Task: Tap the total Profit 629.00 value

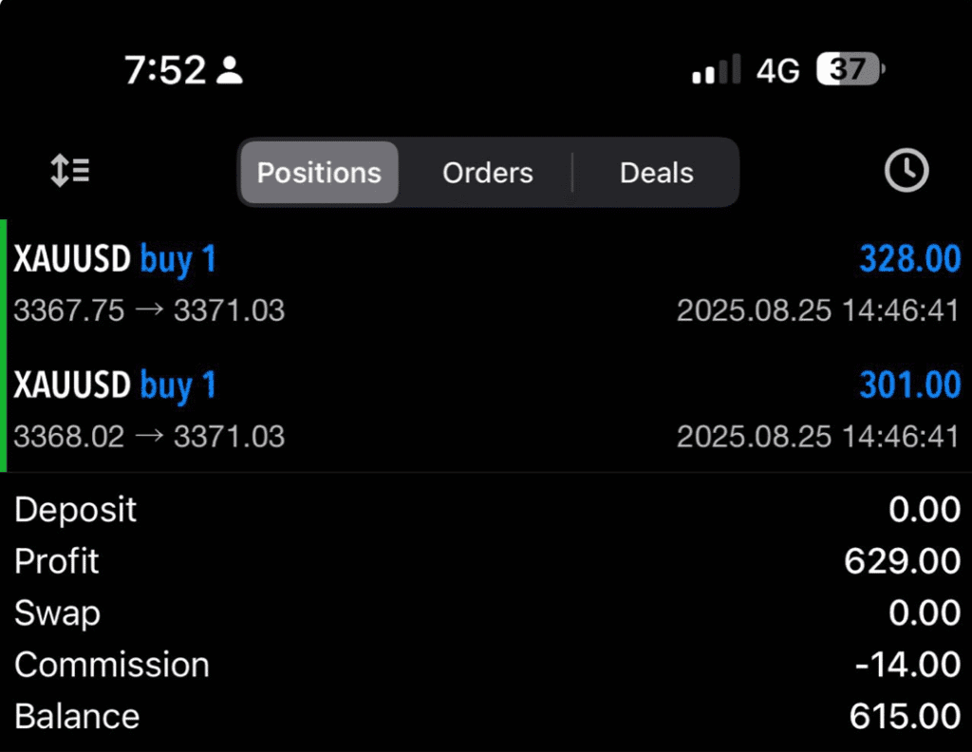Action: coord(902,561)
